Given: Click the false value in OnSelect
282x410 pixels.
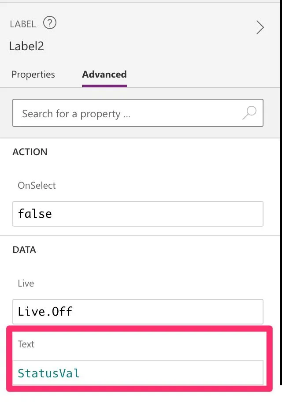Looking at the screenshot, I should (35, 214).
